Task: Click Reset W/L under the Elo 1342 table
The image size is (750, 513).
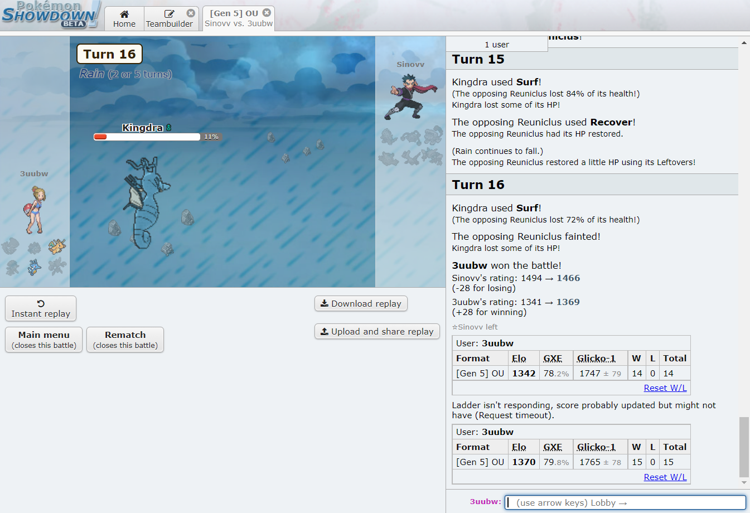Action: pos(665,388)
